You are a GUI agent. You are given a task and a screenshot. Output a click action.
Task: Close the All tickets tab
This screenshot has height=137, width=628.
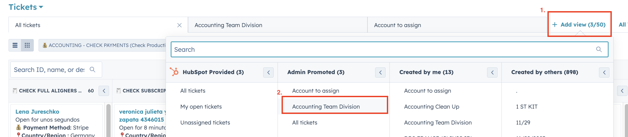[x=179, y=25]
